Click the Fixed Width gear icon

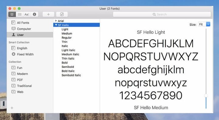pos(14,54)
